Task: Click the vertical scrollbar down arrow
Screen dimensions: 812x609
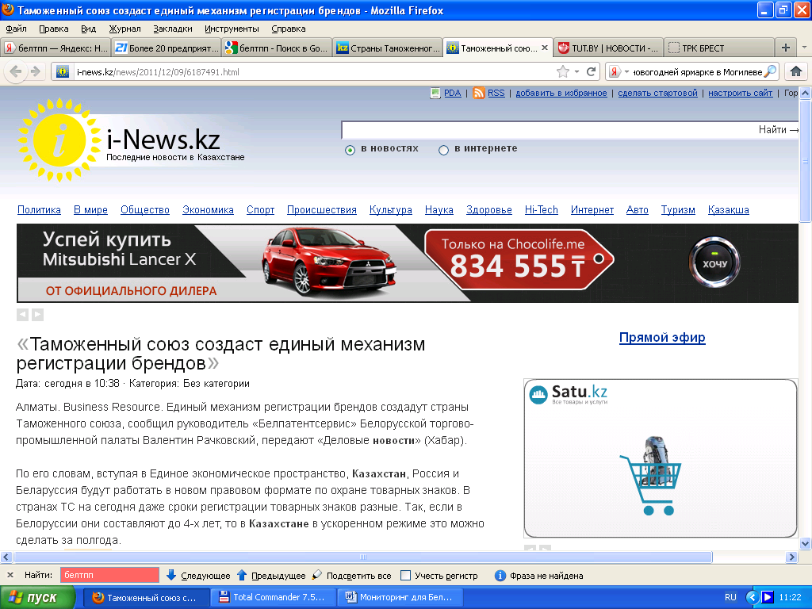Action: pos(806,544)
